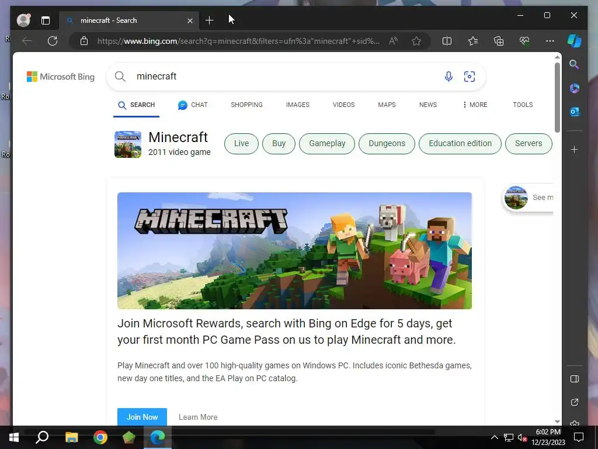The width and height of the screenshot is (598, 449).
Task: Click the magnifier in the search box
Action: coord(120,77)
